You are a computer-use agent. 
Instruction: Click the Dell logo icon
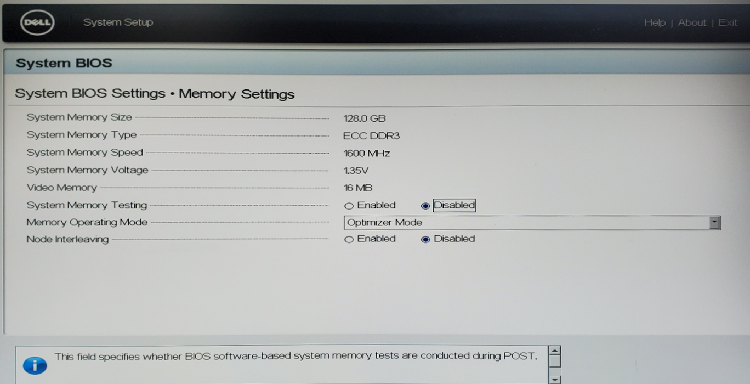37,22
